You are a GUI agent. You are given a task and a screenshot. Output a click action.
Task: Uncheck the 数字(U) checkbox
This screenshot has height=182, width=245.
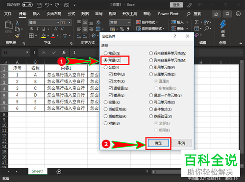(111, 74)
